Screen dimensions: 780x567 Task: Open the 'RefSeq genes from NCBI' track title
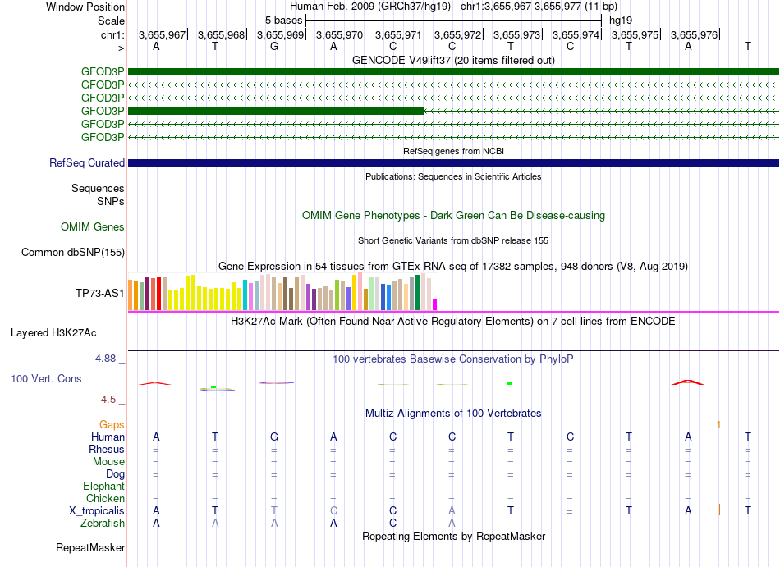tap(453, 151)
